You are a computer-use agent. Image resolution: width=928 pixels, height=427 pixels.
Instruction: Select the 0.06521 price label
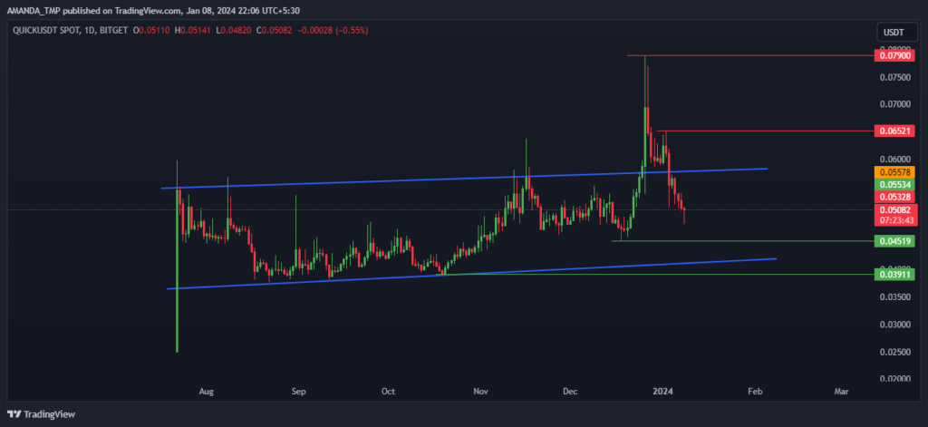pyautogui.click(x=894, y=131)
